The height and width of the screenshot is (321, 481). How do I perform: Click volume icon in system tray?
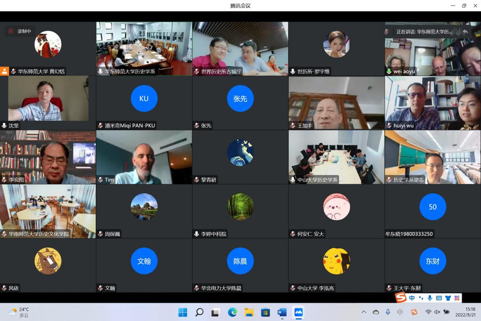pyautogui.click(x=437, y=312)
